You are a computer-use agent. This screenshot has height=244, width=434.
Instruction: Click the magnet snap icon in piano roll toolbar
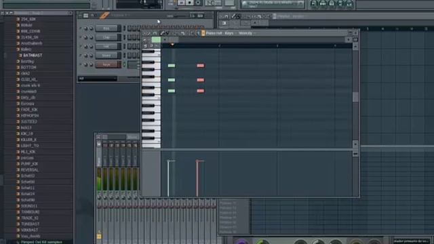click(155, 33)
